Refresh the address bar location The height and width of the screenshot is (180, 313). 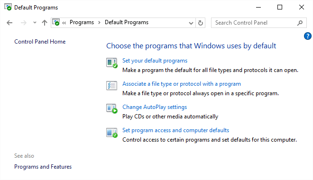coord(201,23)
